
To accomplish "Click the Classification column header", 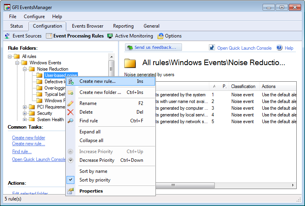I will (x=244, y=86).
